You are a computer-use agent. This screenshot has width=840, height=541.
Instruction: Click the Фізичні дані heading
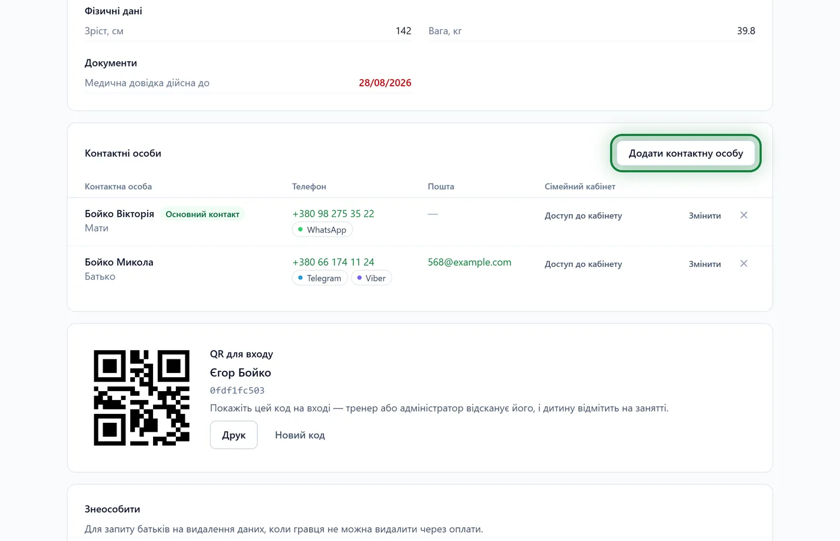(113, 11)
